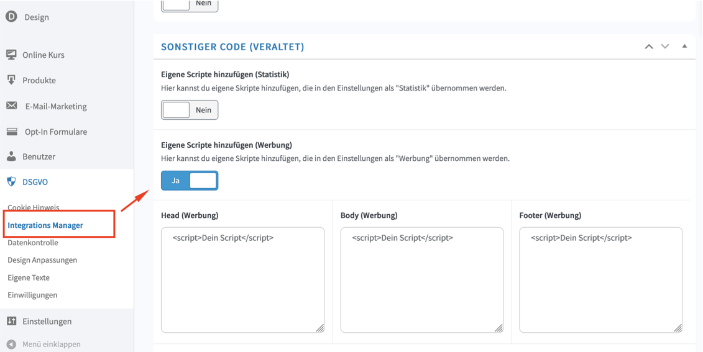Collapse Sonstiger Code panel with triangle
This screenshot has height=352, width=703.
[684, 46]
